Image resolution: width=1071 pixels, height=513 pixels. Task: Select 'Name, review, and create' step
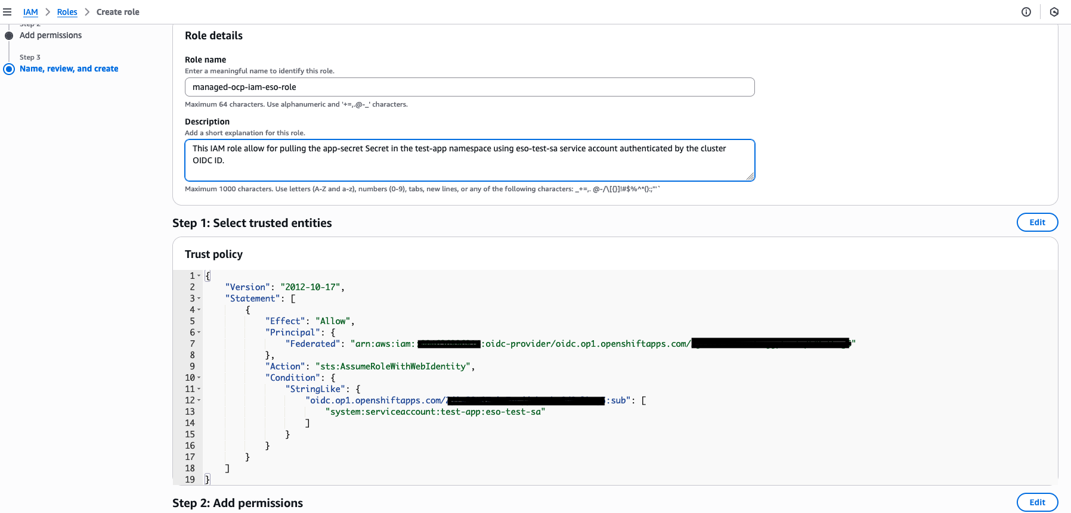click(69, 69)
